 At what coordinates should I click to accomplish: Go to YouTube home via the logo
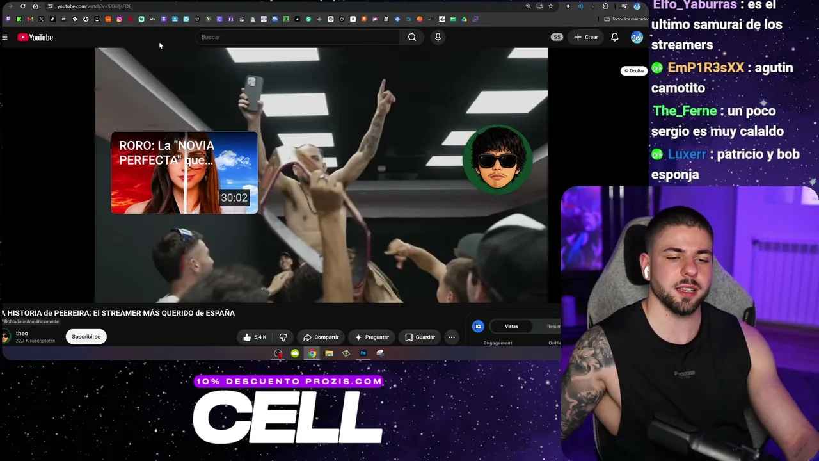coord(35,37)
